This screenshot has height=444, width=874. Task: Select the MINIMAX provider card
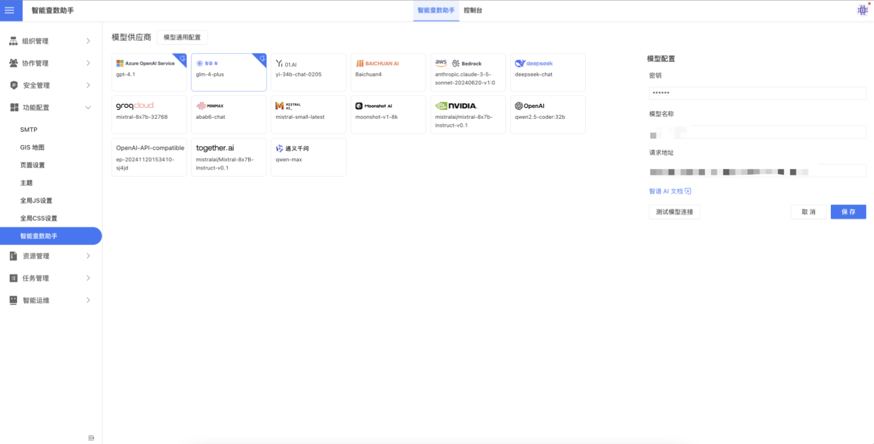(x=229, y=115)
